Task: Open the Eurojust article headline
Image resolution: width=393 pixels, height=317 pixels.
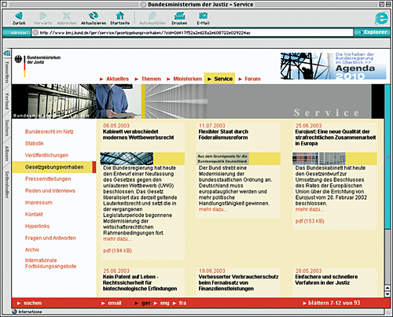Action: (x=336, y=138)
